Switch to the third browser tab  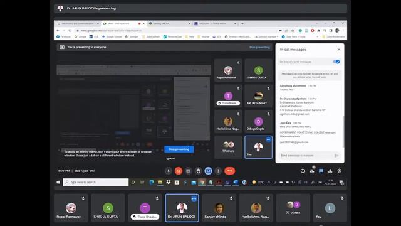pyautogui.click(x=169, y=24)
